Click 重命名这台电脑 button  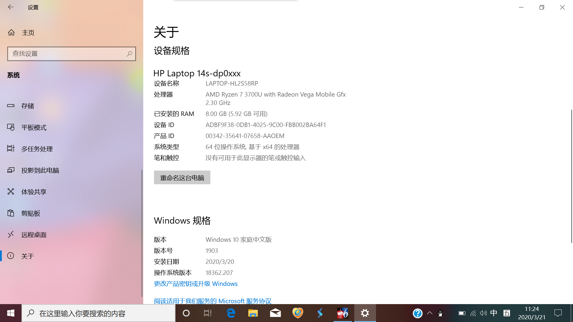[x=182, y=177]
